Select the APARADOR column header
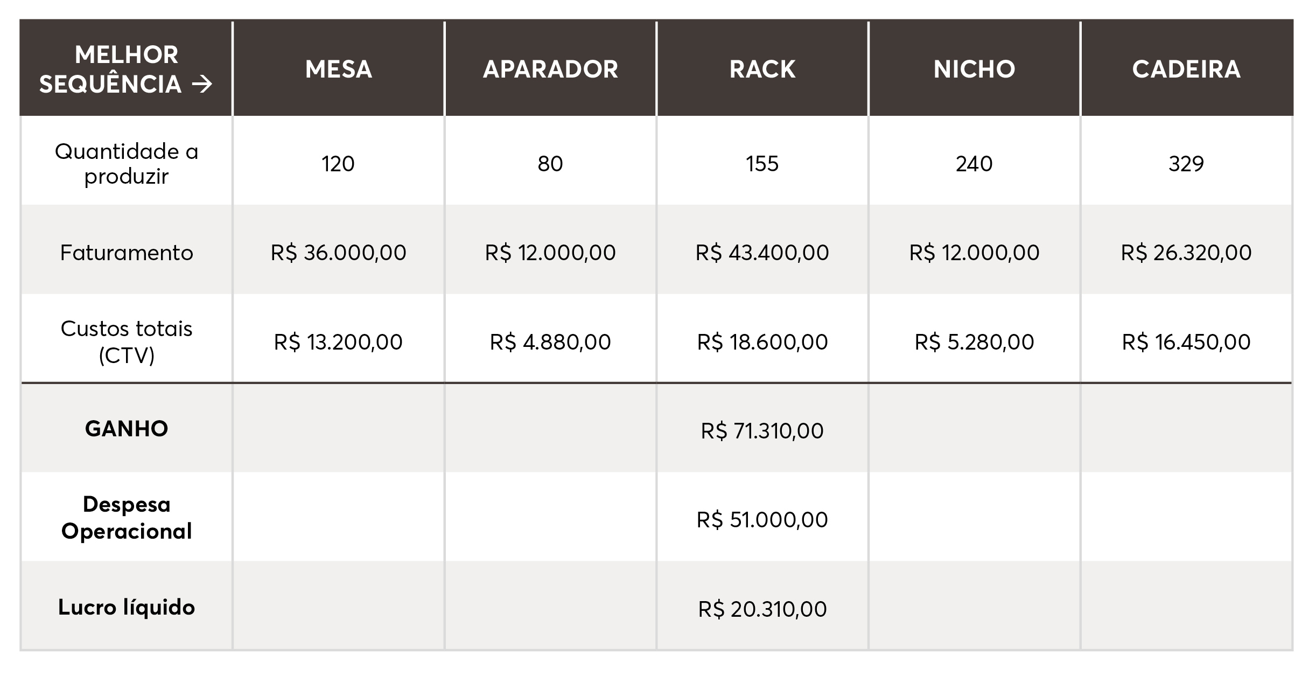 click(x=550, y=69)
